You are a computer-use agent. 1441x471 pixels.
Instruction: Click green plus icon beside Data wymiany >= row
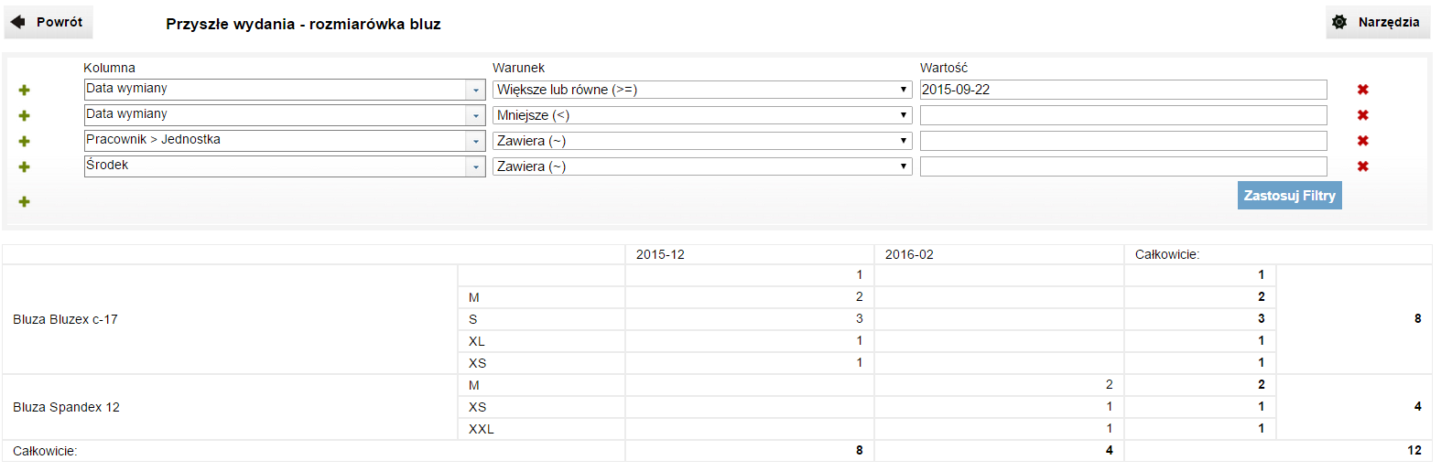pyautogui.click(x=24, y=90)
